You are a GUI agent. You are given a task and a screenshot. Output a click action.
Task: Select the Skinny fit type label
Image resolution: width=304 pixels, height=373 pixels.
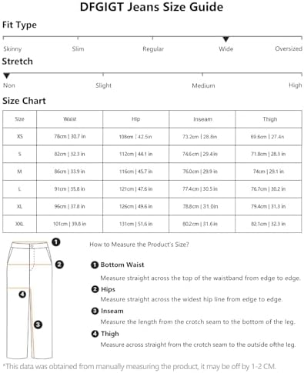point(12,49)
